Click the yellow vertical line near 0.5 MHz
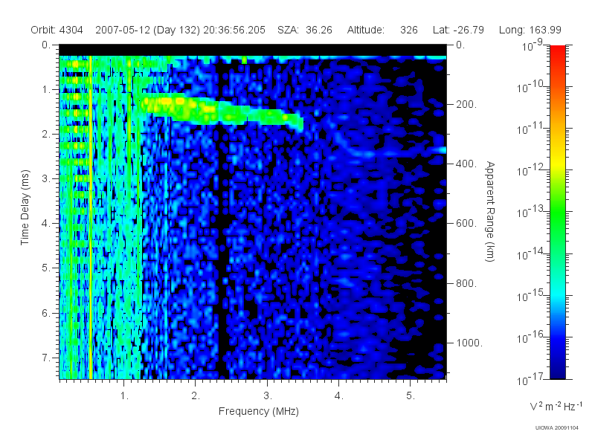The image size is (595, 446). [x=91, y=217]
